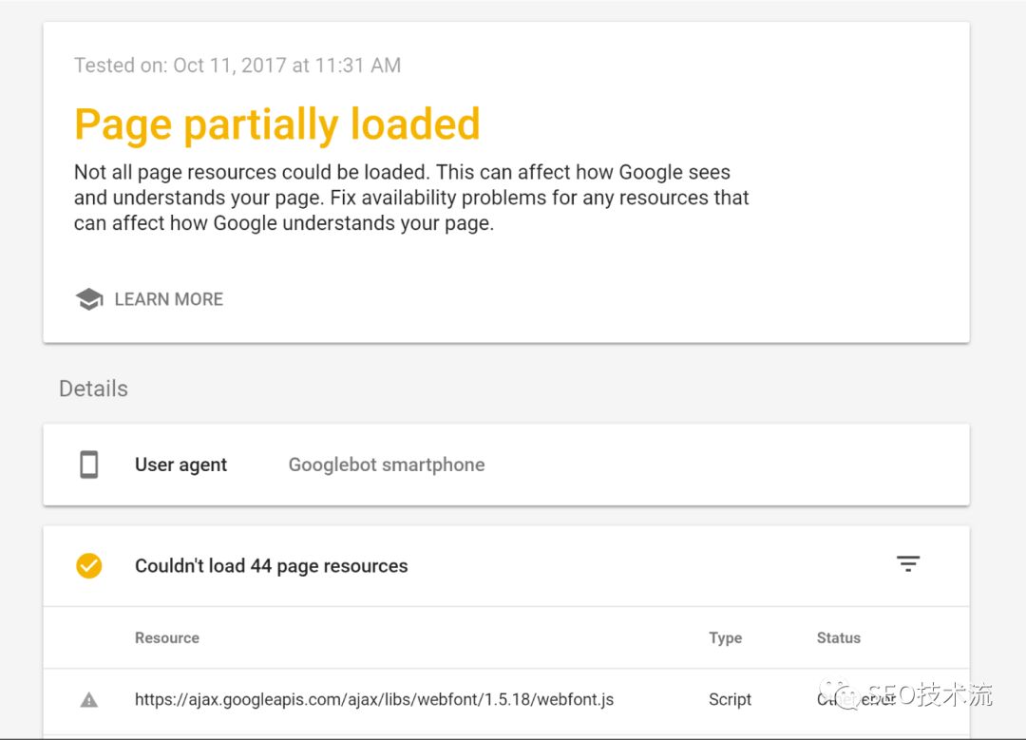
Task: Expand "Couldn't load 44 page resources" section
Action: pos(272,566)
